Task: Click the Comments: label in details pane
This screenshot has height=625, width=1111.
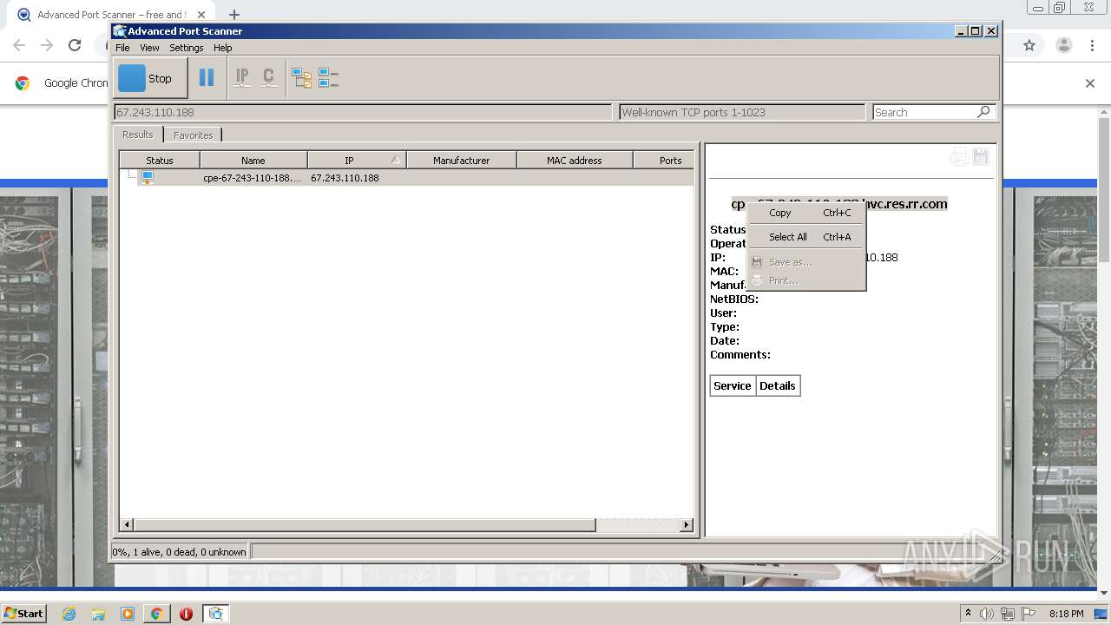Action: click(x=740, y=354)
